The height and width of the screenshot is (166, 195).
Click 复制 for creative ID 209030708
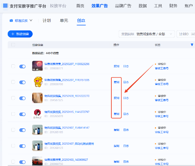tap(116, 82)
